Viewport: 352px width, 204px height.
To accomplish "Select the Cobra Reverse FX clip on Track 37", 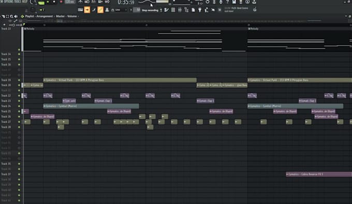I will 319,174.
